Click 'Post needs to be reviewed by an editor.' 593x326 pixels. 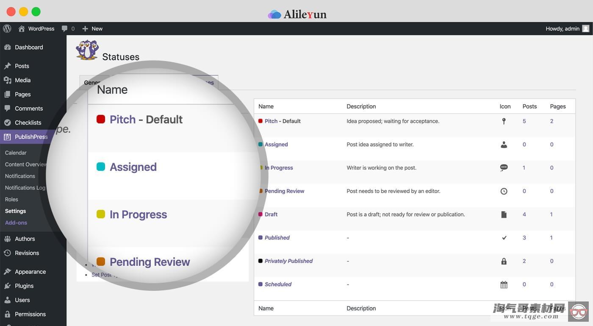(x=393, y=191)
